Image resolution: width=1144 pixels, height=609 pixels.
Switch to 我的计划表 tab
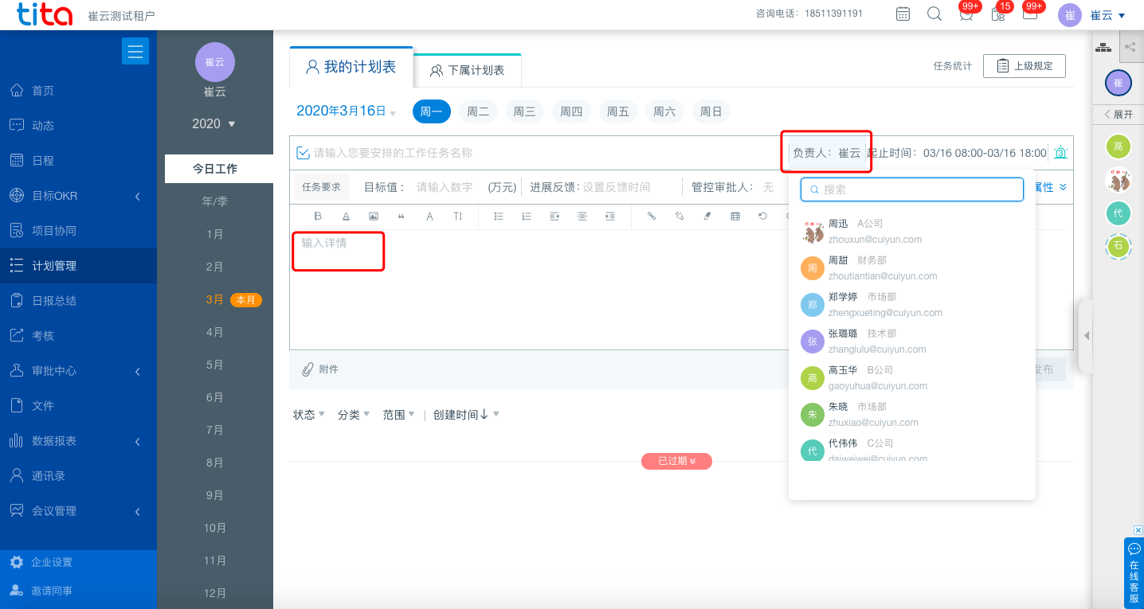tap(351, 68)
